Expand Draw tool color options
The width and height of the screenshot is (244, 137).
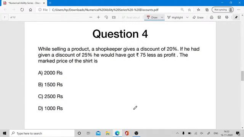tap(162, 18)
